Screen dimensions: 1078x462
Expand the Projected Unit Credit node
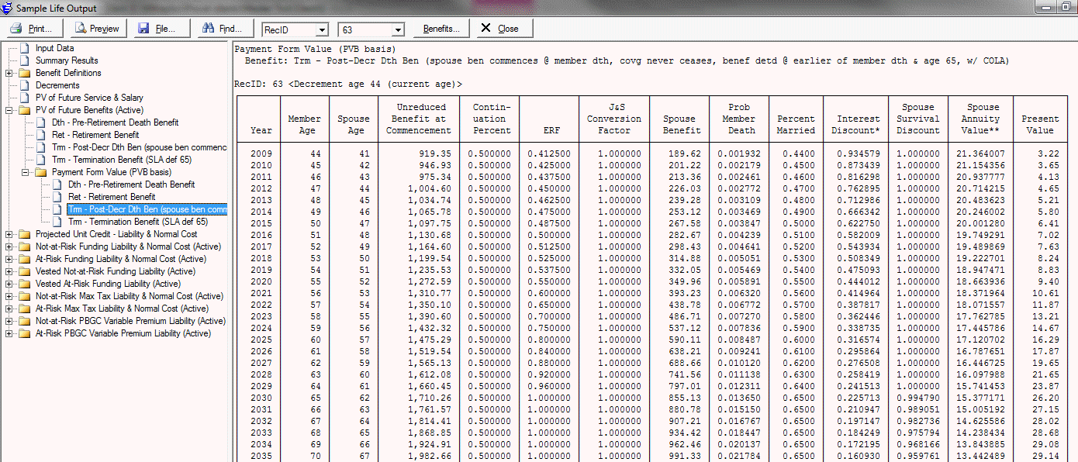click(x=9, y=234)
